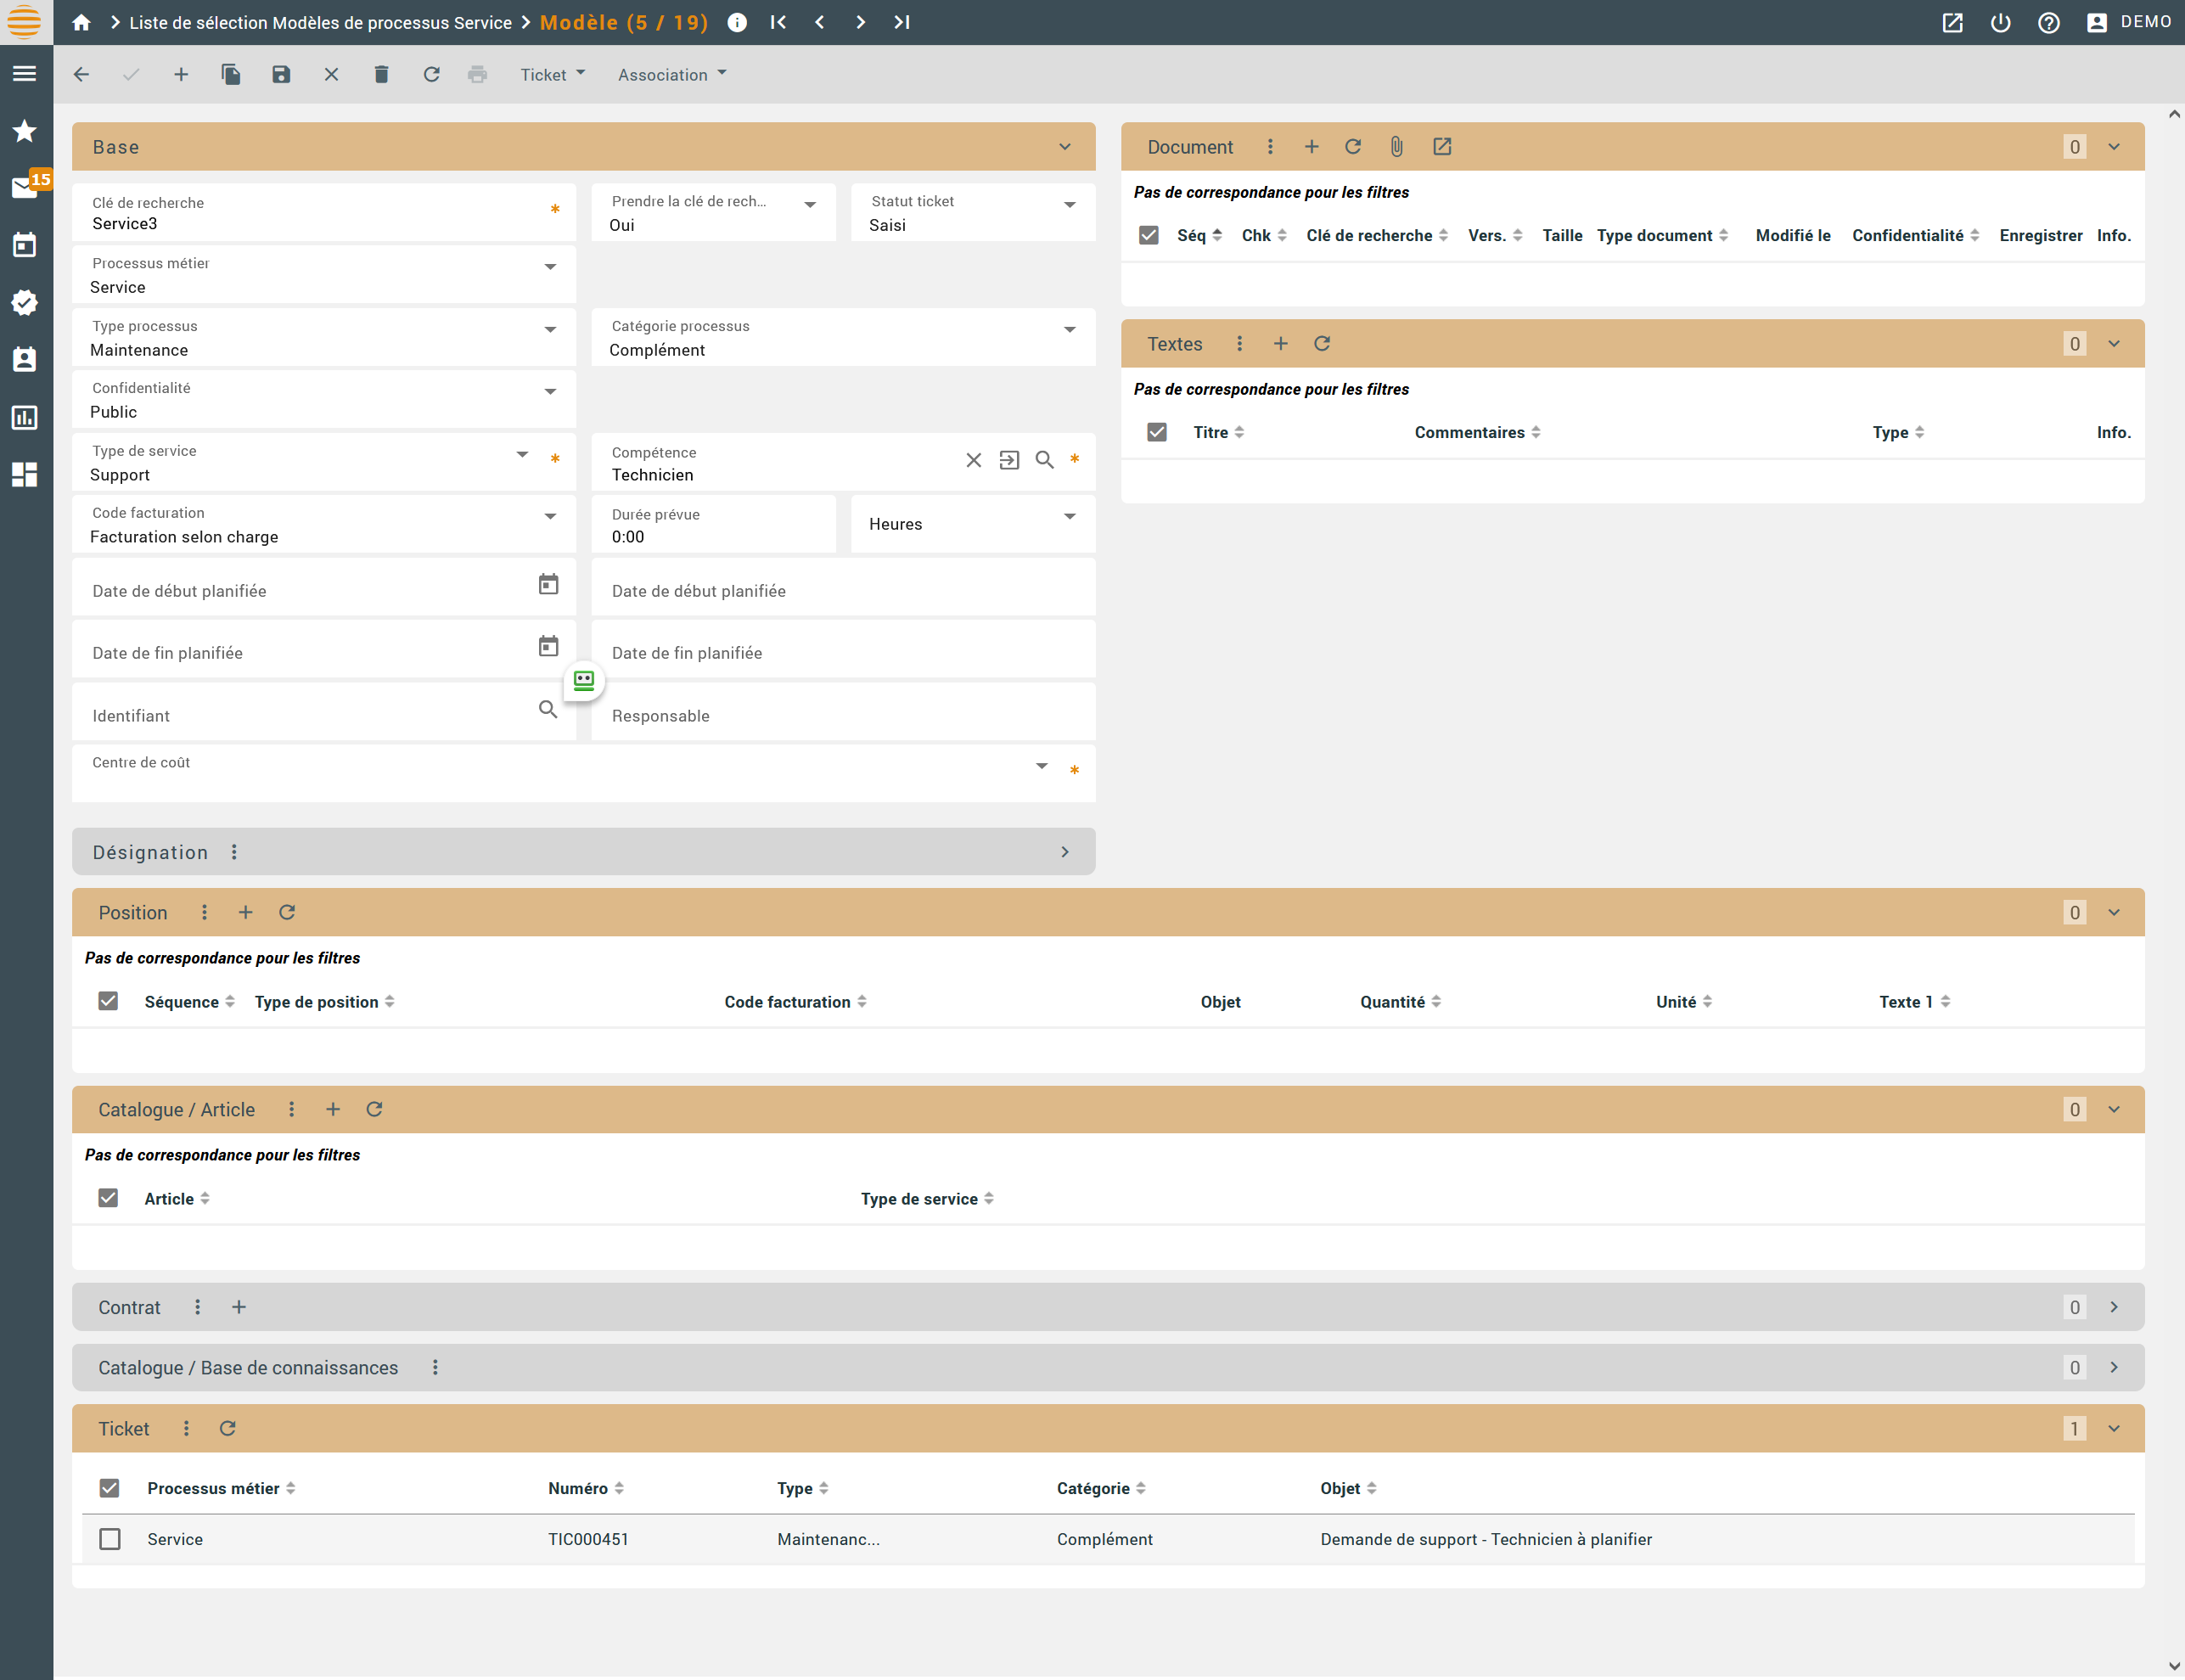
Task: Add a new record with plus icon
Action: click(181, 75)
